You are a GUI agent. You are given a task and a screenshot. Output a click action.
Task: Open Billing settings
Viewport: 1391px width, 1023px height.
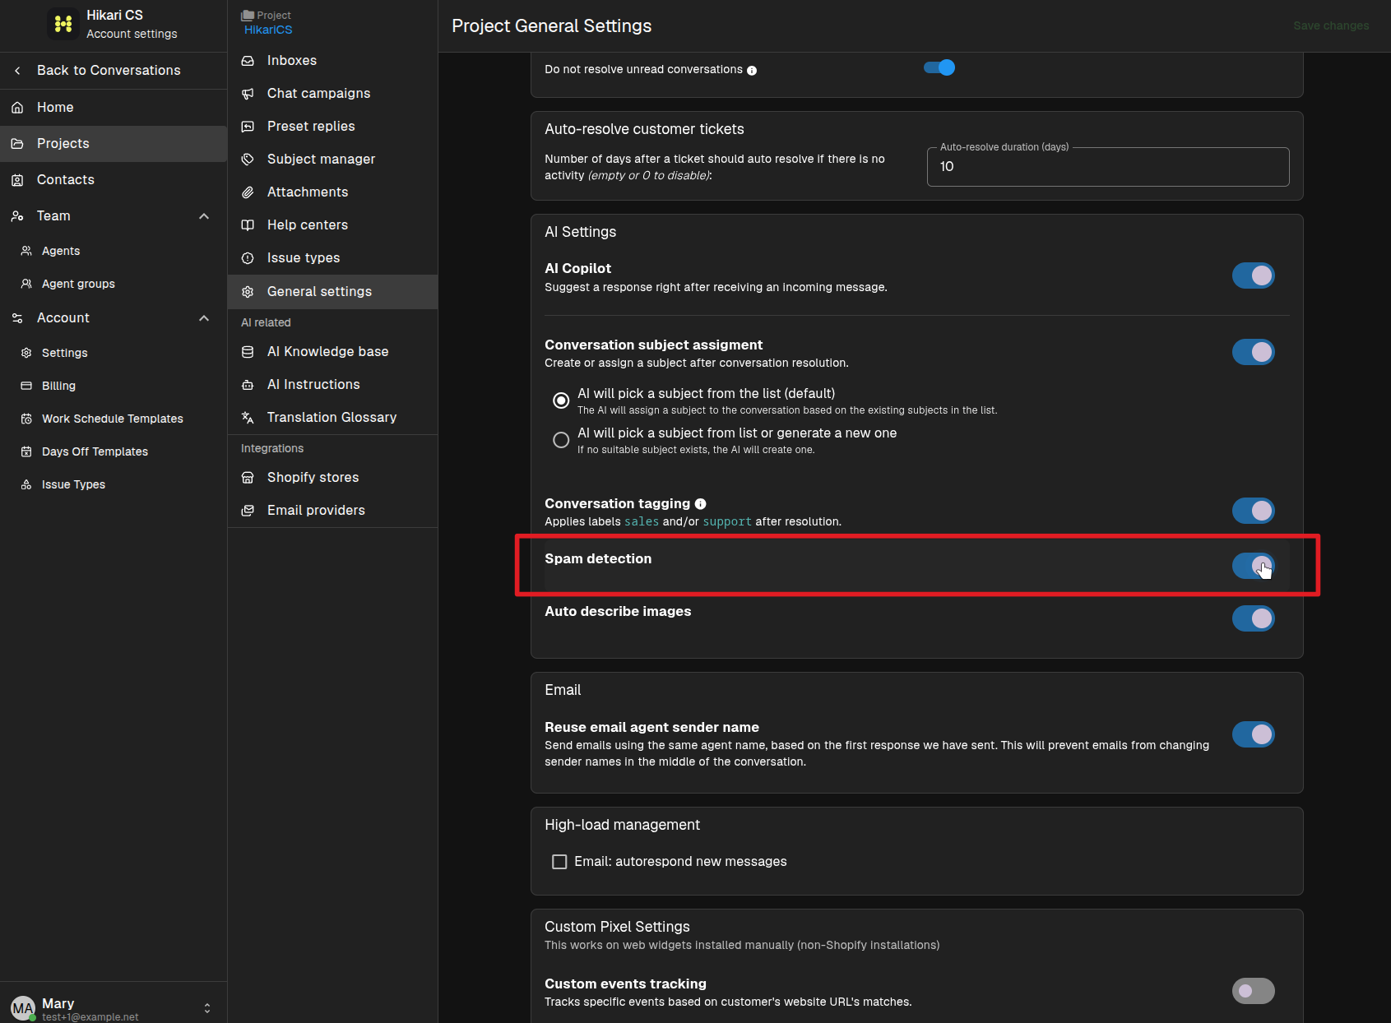coord(114,386)
